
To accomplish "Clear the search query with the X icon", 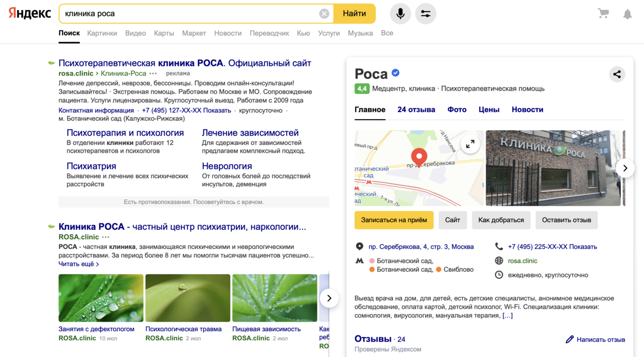I will tap(324, 14).
